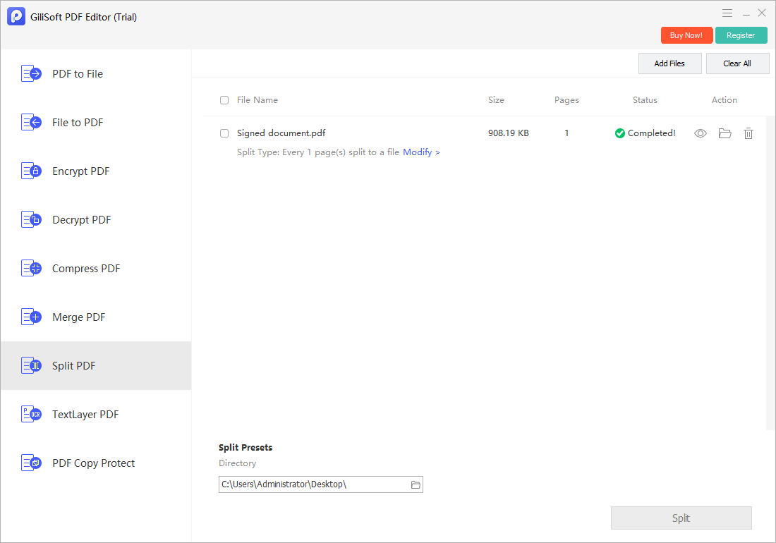The image size is (776, 543).
Task: Toggle the select-all File Name checkbox
Action: (224, 100)
